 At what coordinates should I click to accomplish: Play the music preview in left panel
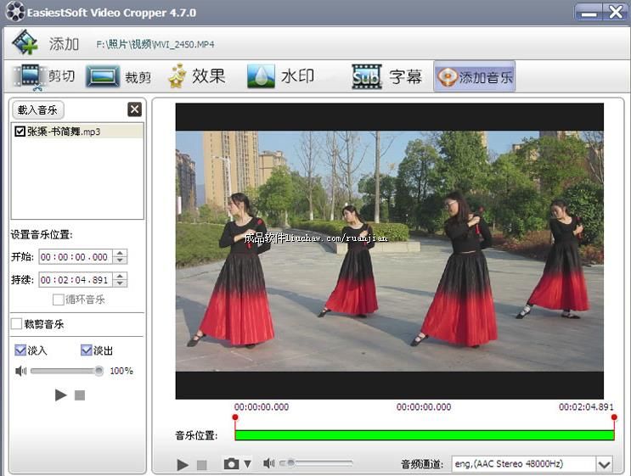60,395
